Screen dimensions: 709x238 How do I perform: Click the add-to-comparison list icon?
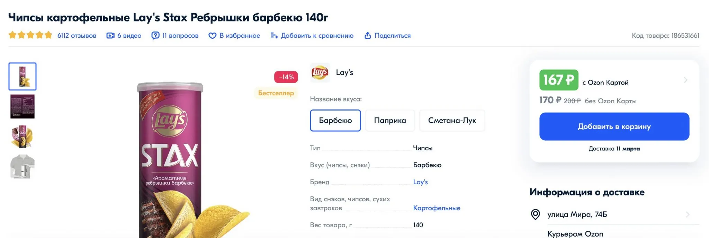tap(274, 35)
